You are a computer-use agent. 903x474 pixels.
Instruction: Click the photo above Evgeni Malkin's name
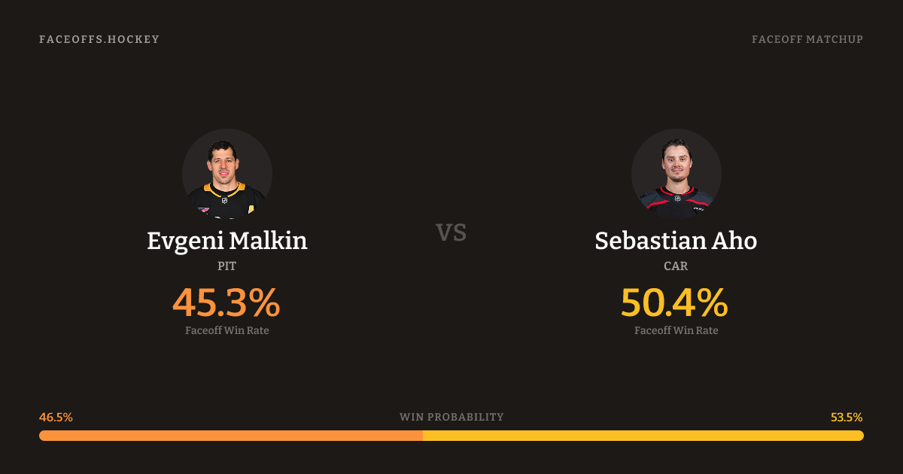227,174
